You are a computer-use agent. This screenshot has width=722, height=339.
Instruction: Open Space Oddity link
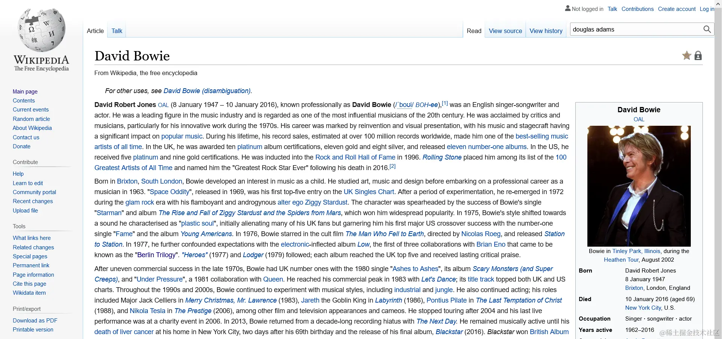pos(170,192)
